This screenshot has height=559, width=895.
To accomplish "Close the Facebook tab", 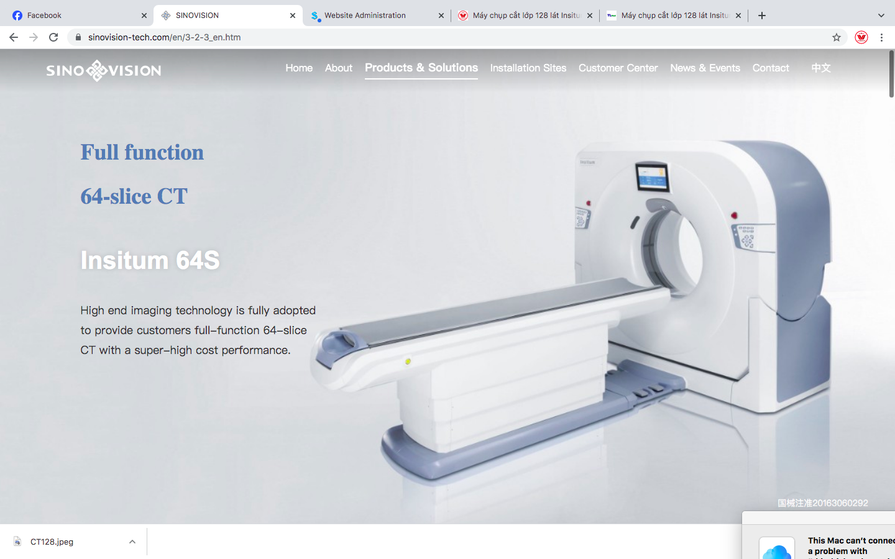I will pos(144,16).
